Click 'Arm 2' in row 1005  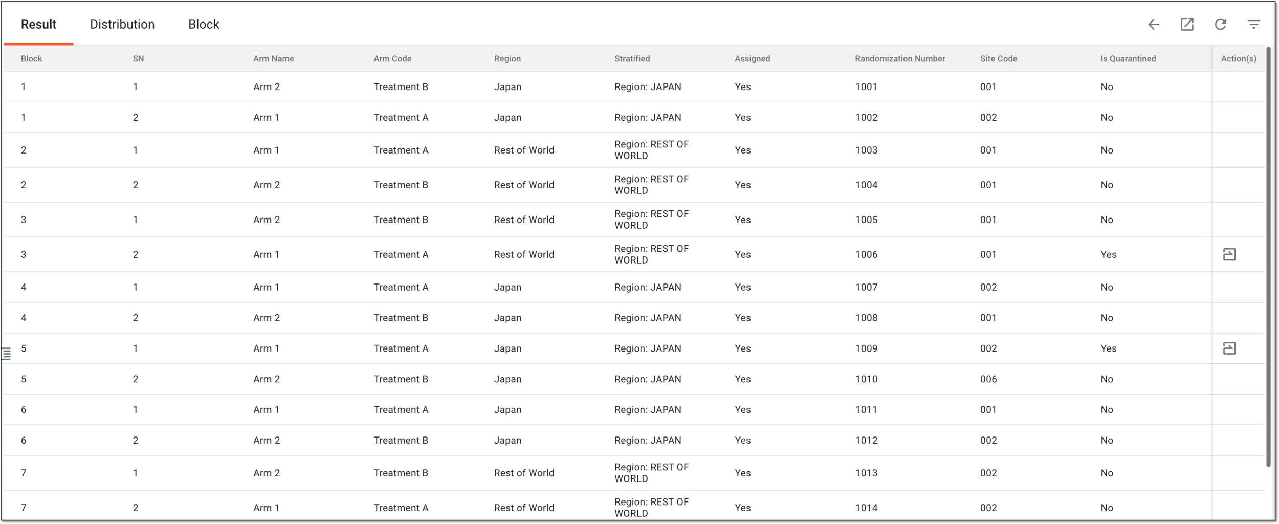click(x=267, y=220)
